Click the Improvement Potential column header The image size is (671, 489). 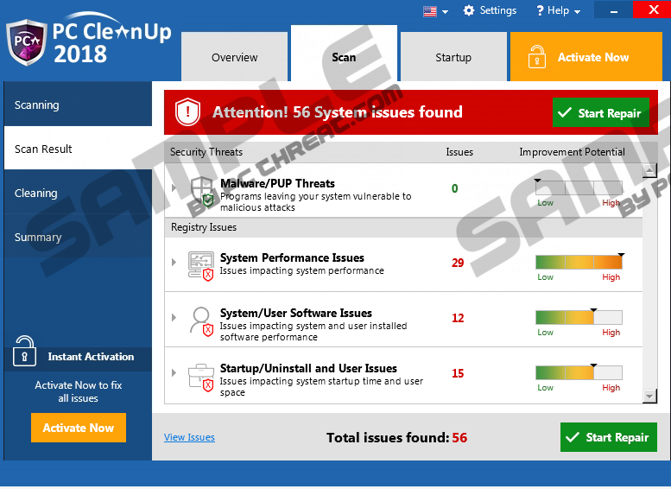[572, 152]
